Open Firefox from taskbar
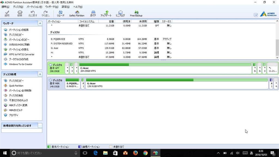Viewport: 279px width, 157px height. [135, 153]
